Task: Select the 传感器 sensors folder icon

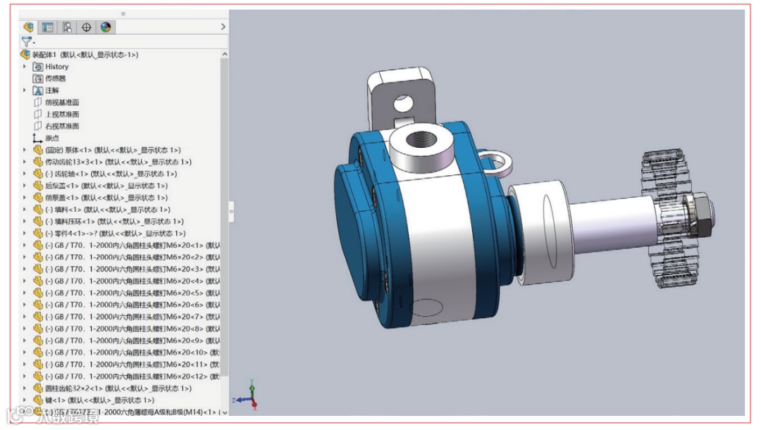Action: pos(38,79)
